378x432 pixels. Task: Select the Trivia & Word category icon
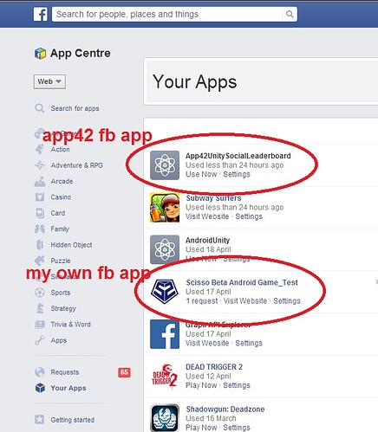point(40,325)
